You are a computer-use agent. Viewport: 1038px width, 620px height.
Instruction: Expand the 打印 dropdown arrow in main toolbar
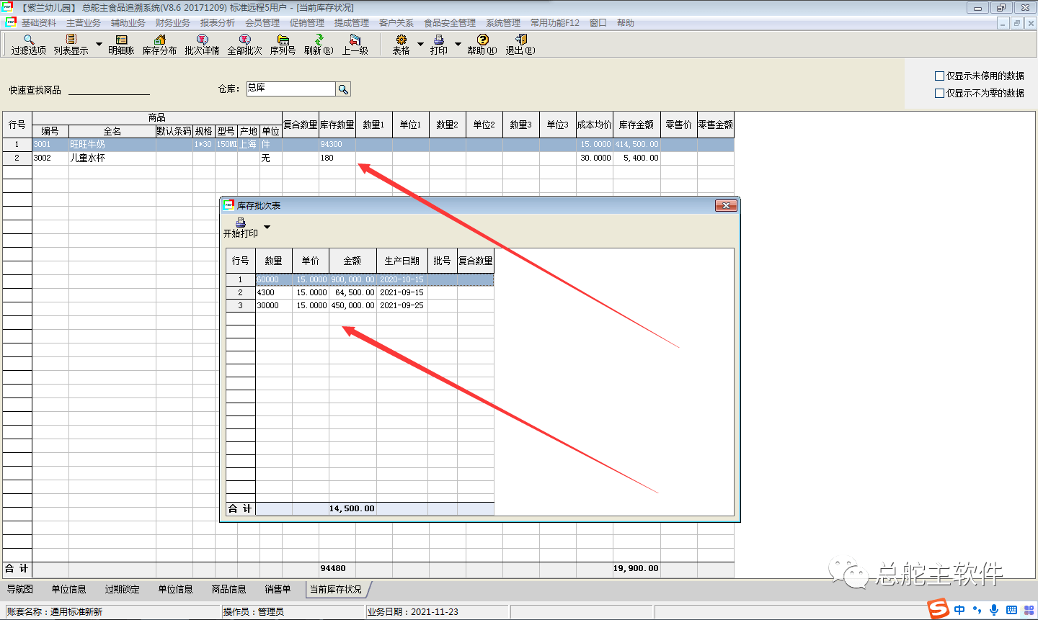[x=458, y=44]
